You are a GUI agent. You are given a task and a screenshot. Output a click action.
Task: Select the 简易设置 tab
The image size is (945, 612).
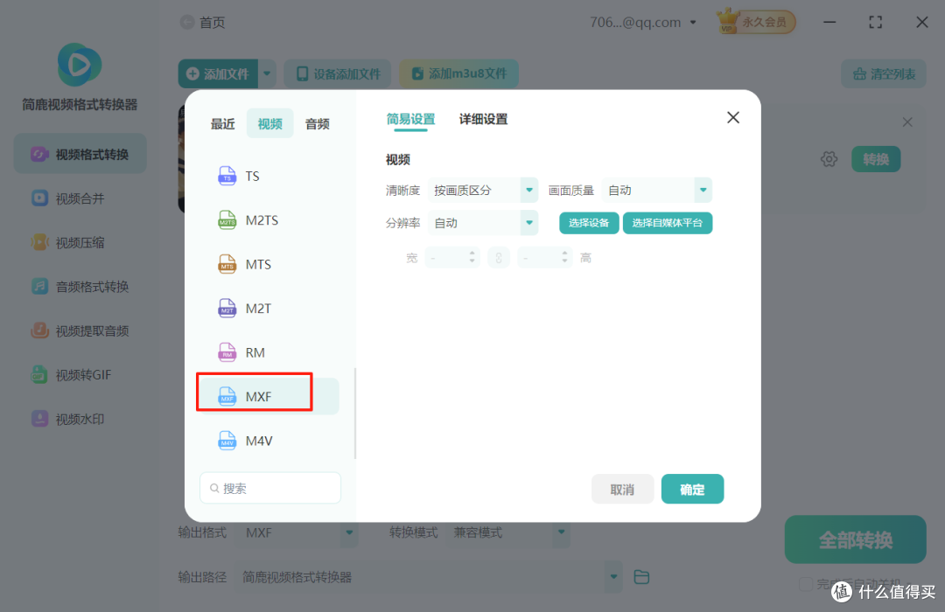(410, 119)
